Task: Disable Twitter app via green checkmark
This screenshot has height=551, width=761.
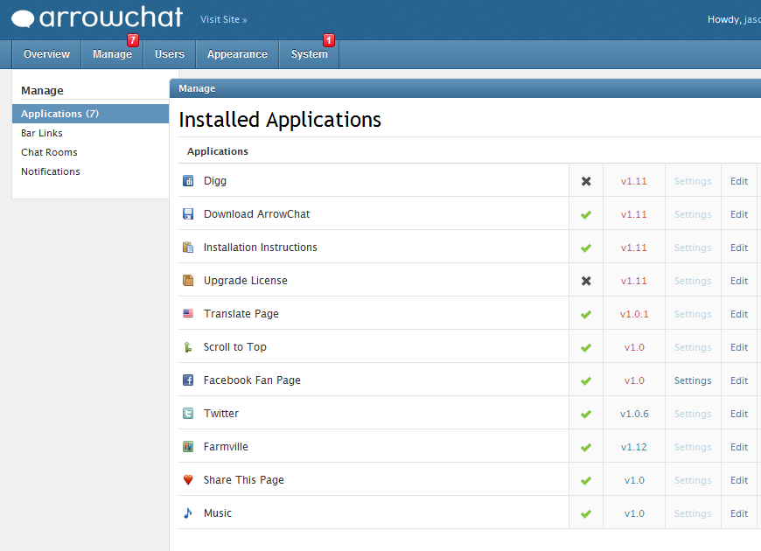Action: [586, 414]
